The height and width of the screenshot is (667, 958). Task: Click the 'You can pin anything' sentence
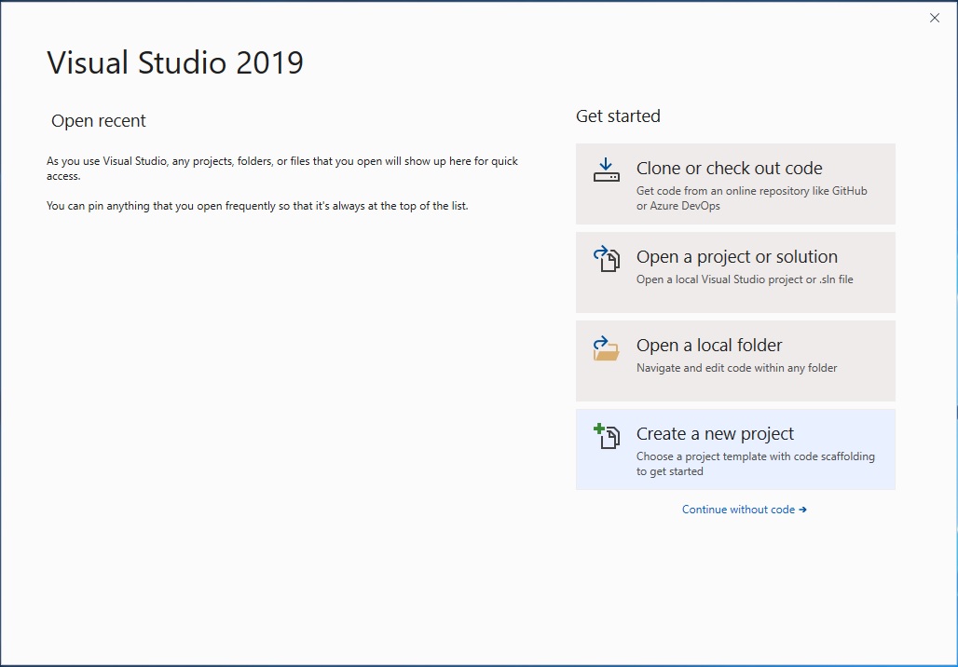(257, 206)
